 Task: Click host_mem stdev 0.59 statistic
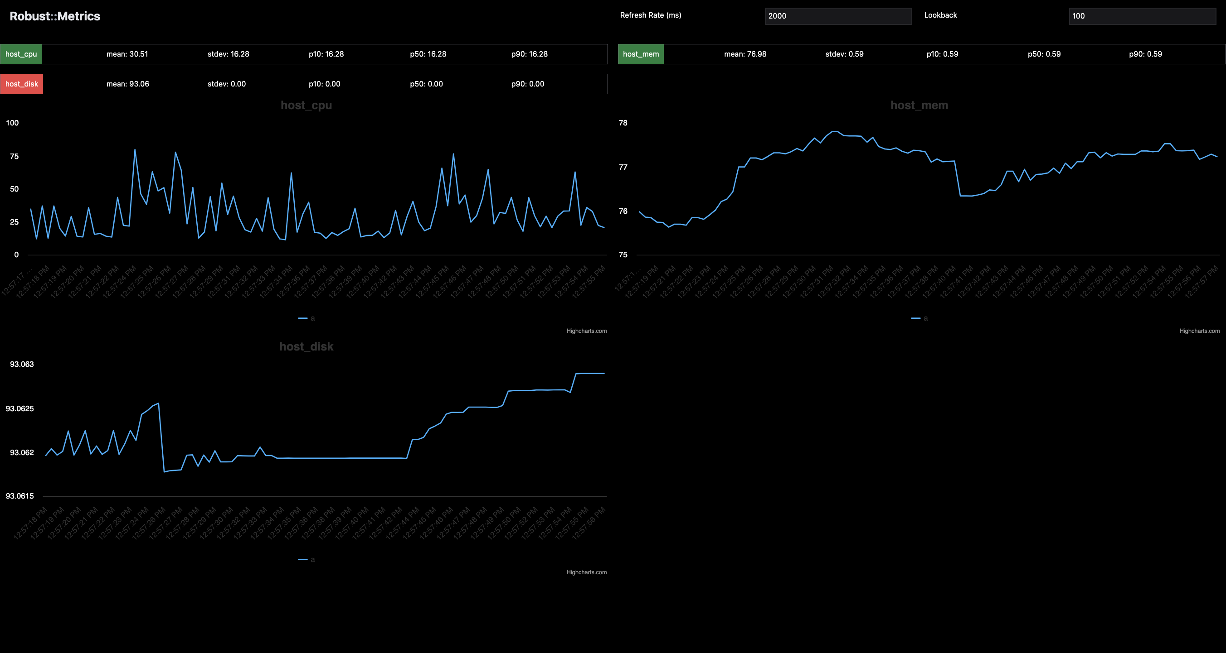coord(844,54)
